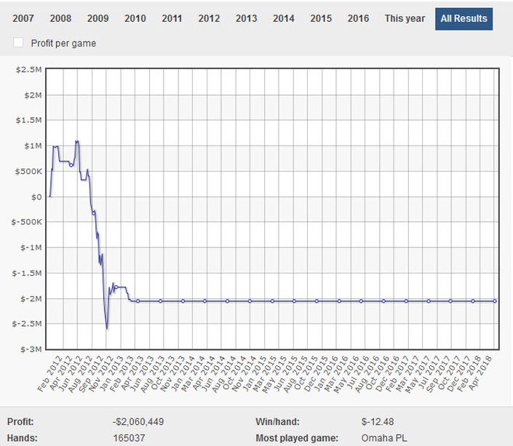Click the peak point near $1M on graph
The height and width of the screenshot is (446, 513).
pos(77,140)
